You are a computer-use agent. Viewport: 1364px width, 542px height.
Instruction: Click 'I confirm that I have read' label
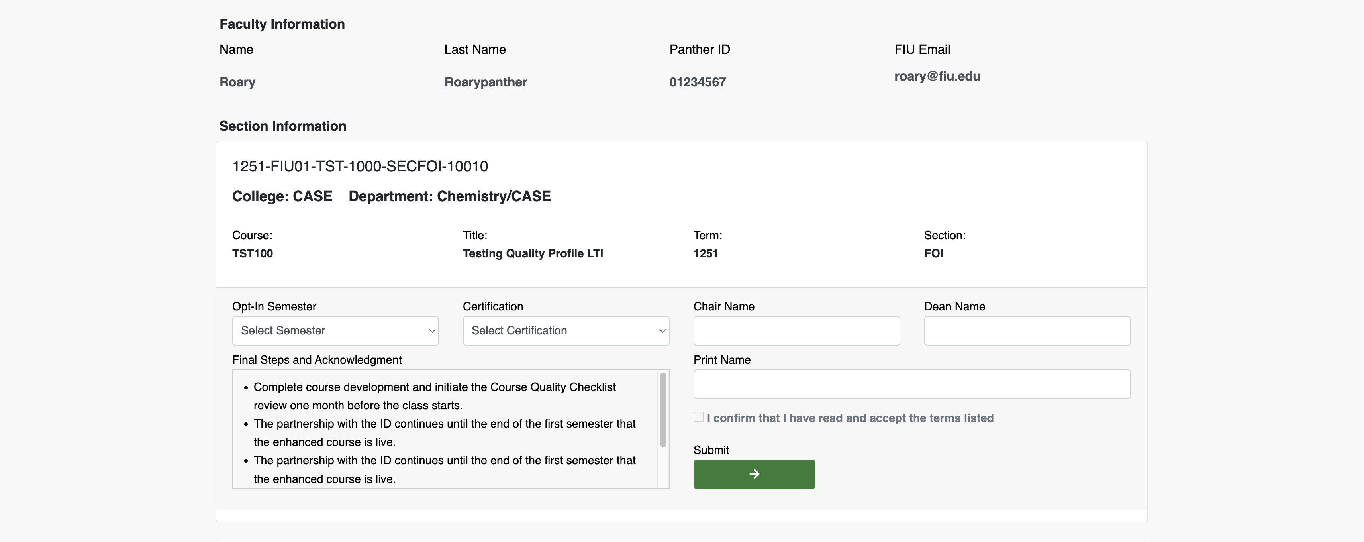click(850, 418)
